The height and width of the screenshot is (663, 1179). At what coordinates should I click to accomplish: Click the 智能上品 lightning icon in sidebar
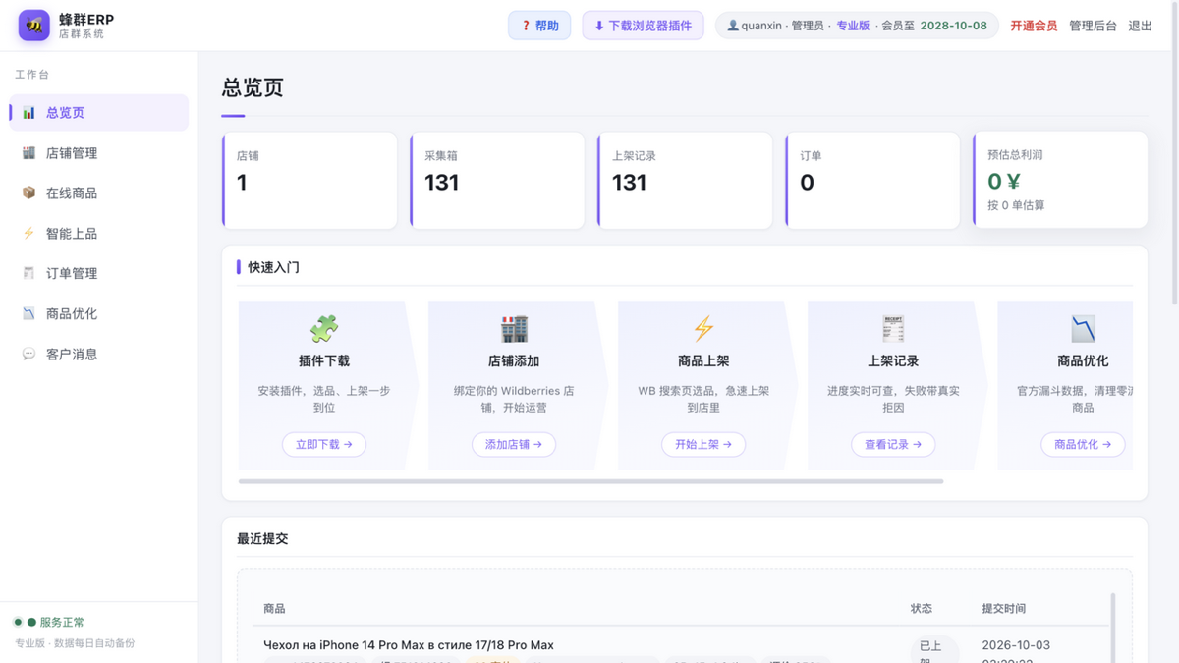click(28, 234)
